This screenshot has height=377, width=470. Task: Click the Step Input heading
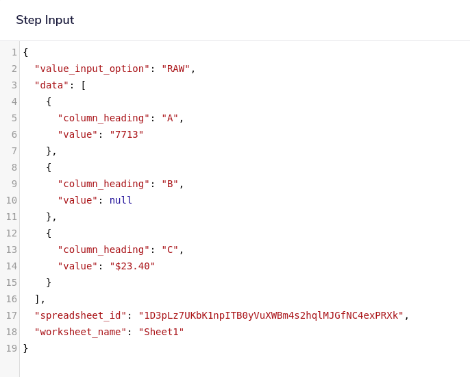click(45, 20)
